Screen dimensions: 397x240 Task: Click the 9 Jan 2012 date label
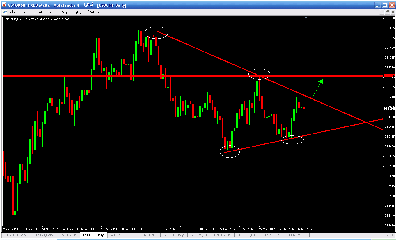click(x=147, y=229)
